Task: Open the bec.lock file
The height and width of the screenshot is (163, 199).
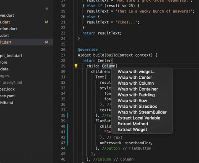Action: tap(7, 89)
